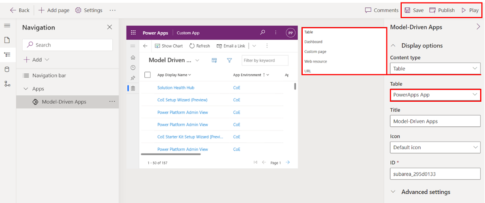
Task: Click Refresh in preview command bar
Action: [x=200, y=46]
